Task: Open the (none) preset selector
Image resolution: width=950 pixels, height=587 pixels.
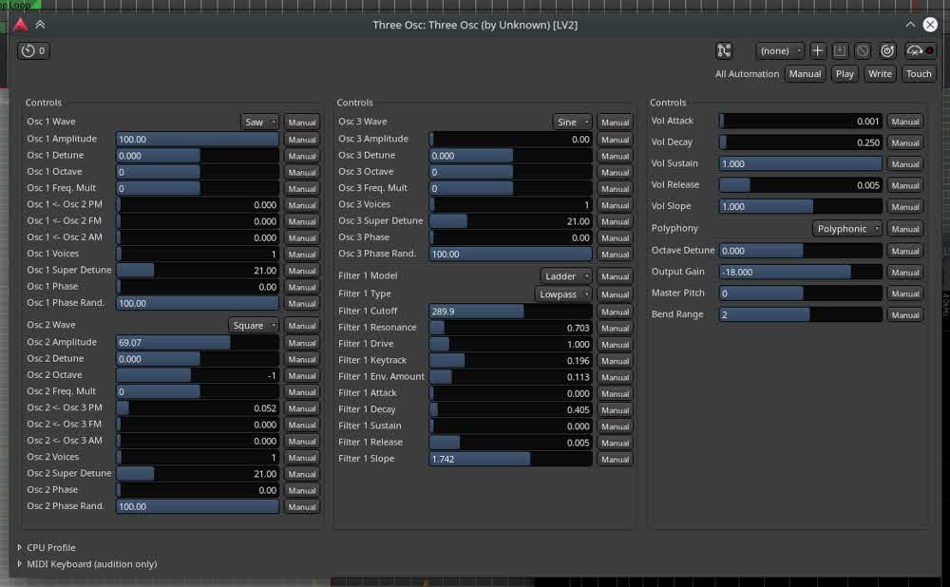Action: point(780,51)
